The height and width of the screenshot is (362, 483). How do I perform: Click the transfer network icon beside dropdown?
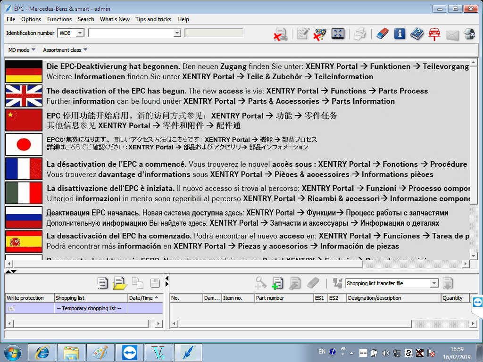coord(337,283)
